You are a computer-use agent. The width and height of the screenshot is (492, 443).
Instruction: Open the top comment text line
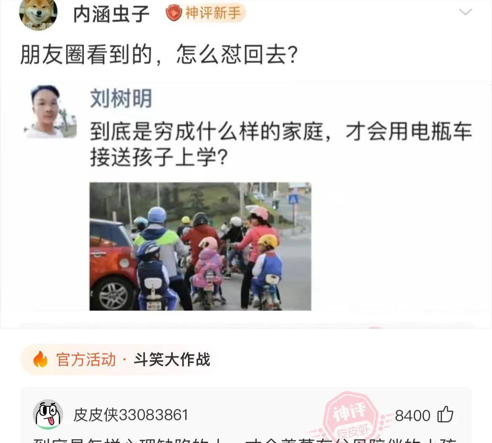coord(246,440)
